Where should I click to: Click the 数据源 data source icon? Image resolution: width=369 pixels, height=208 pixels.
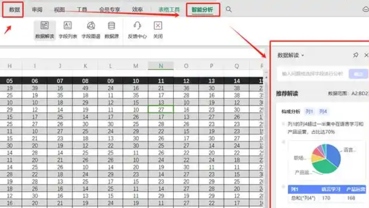[x=112, y=30]
